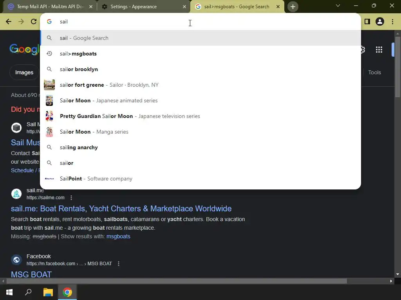The image size is (401, 300).
Task: Open File Explorer from taskbar
Action: click(x=48, y=292)
